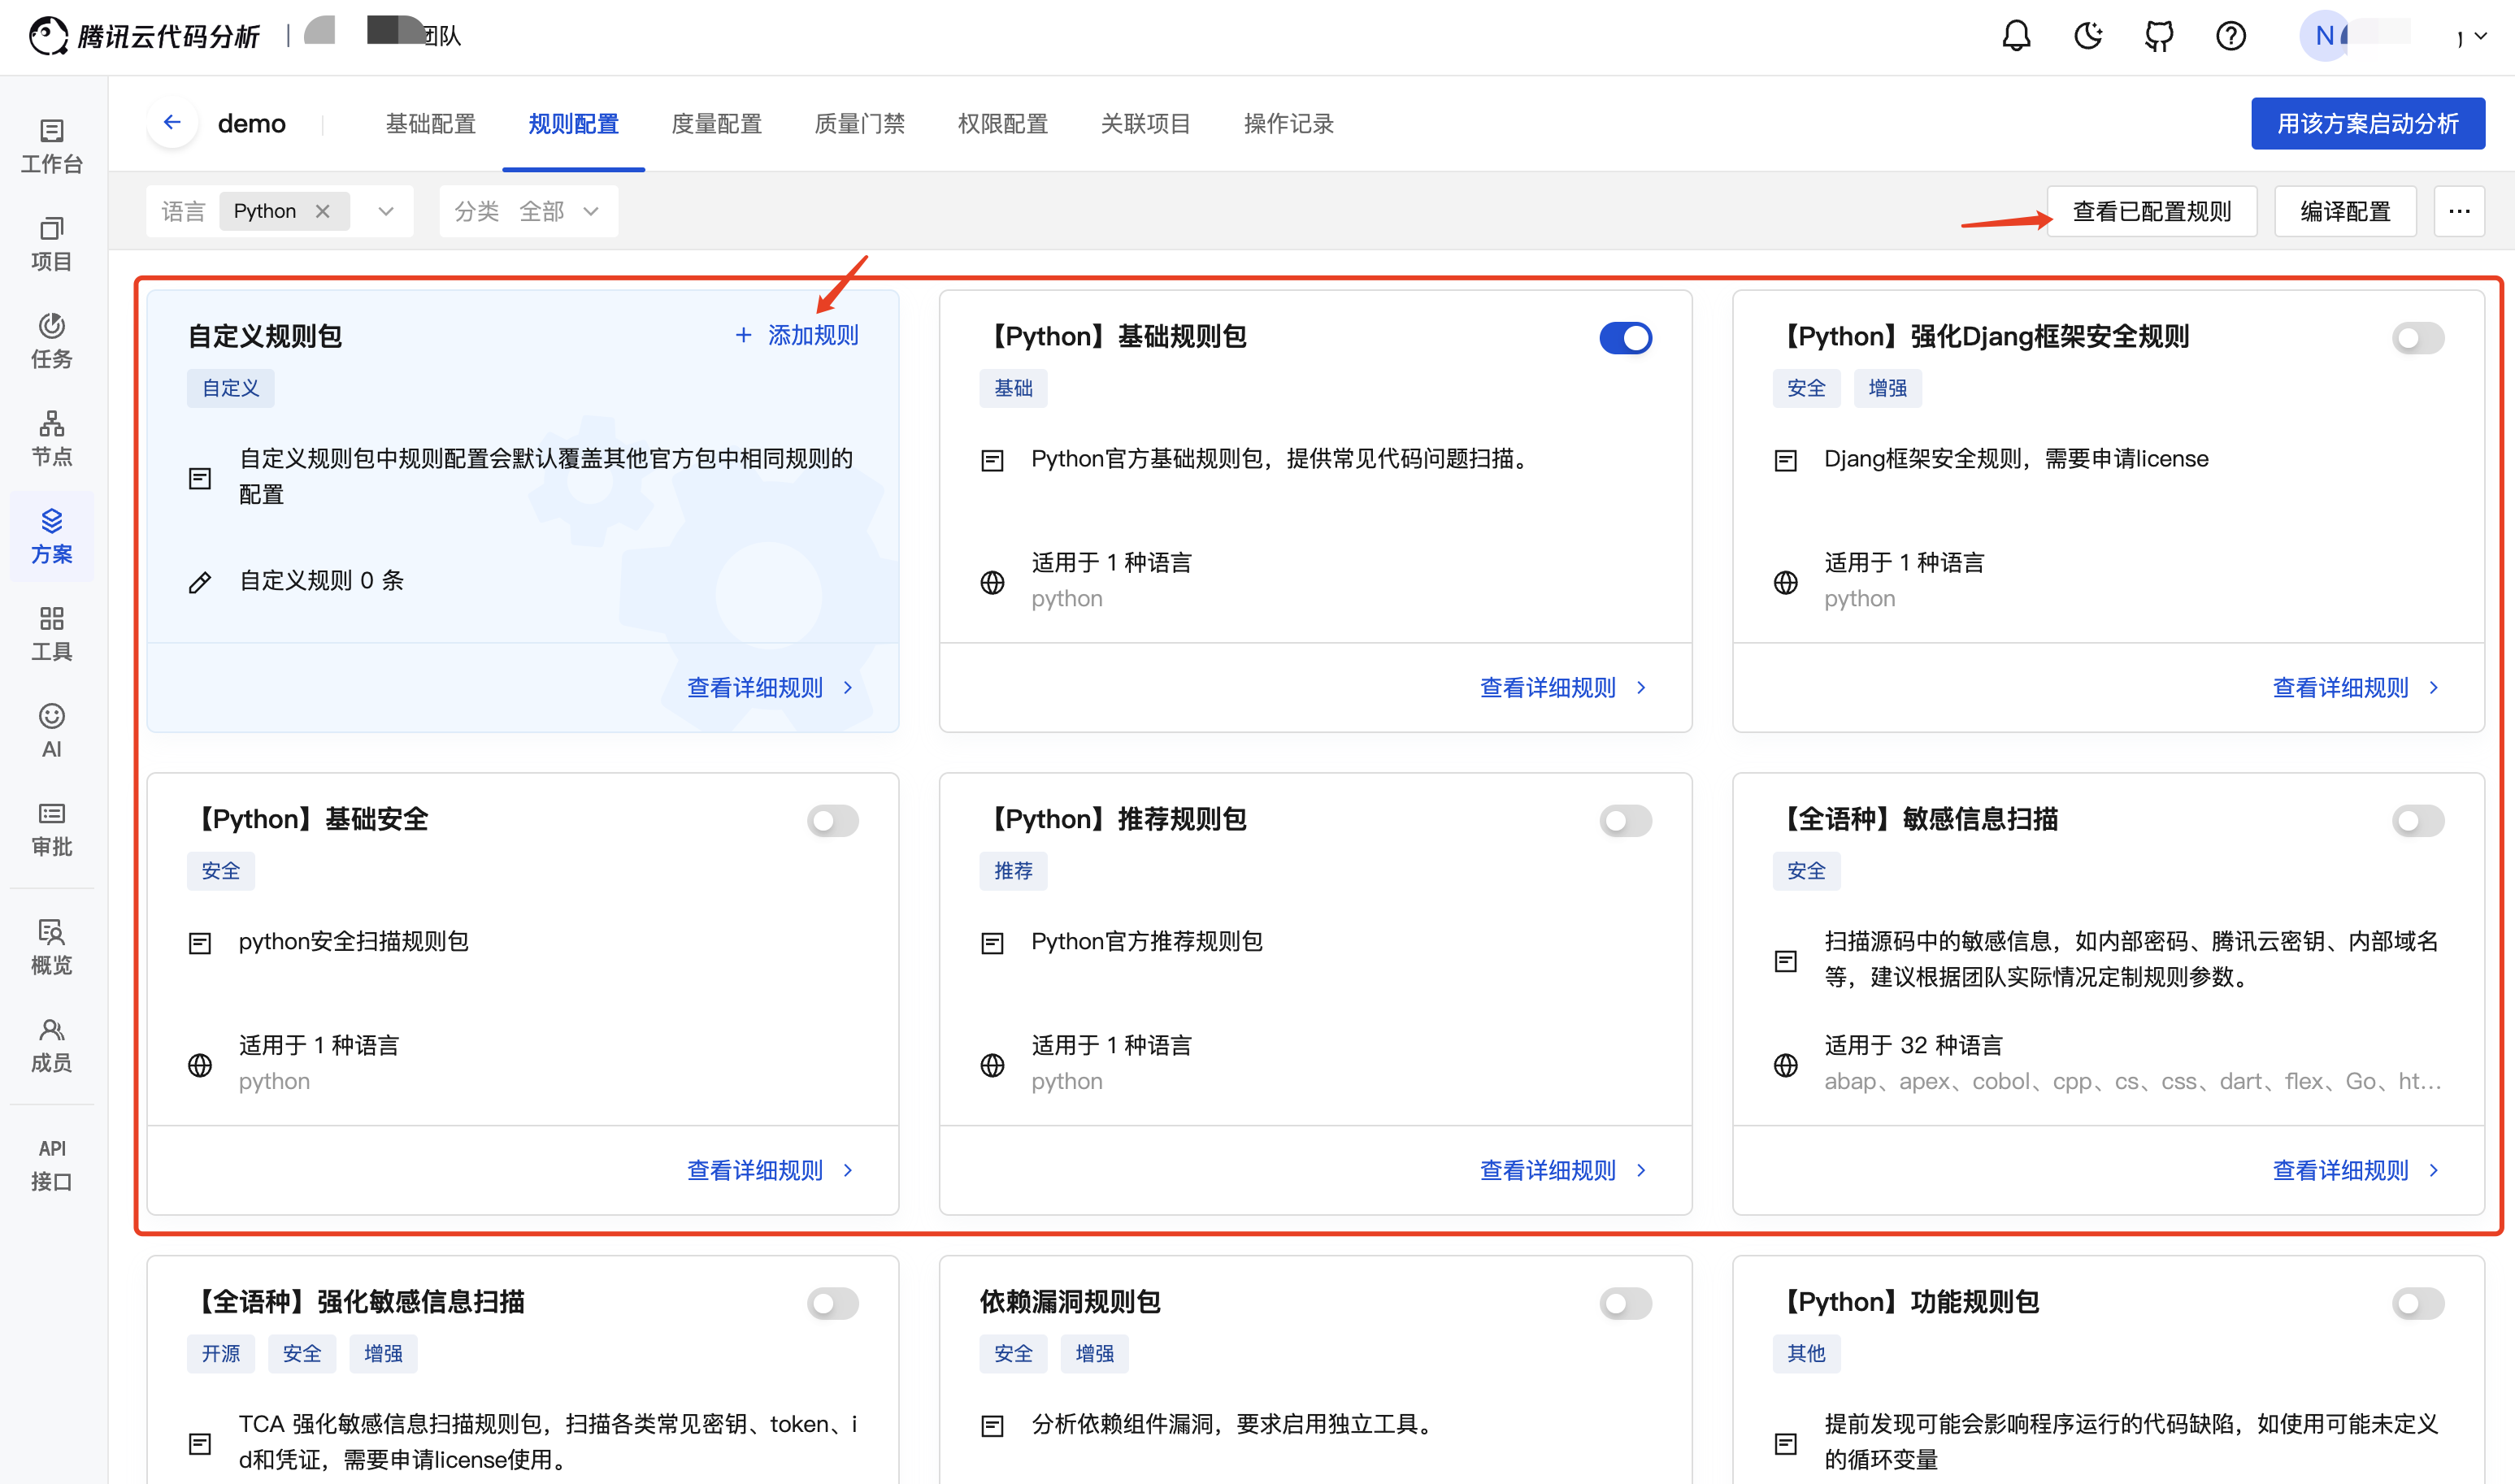Switch to 操作记录 tab
Viewport: 2515px width, 1484px height.
click(1288, 124)
